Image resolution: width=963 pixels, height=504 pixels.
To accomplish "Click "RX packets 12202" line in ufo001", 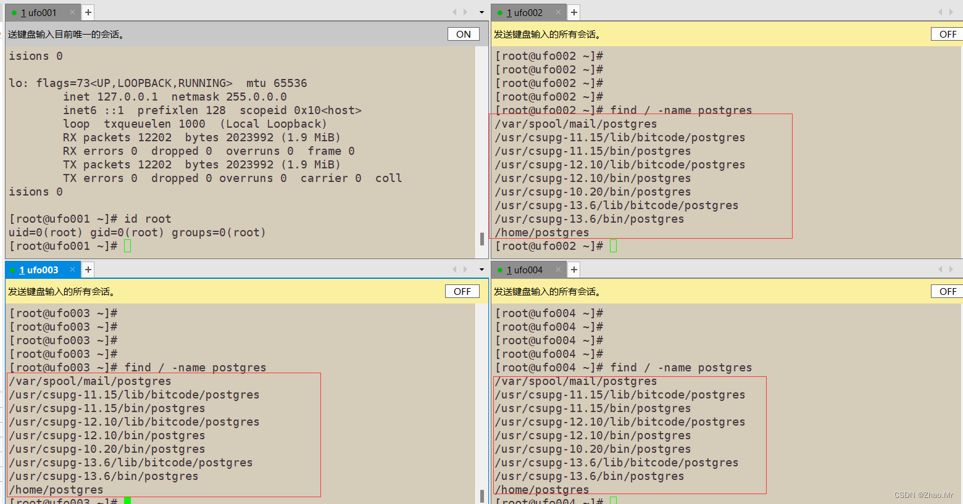I will pos(202,138).
